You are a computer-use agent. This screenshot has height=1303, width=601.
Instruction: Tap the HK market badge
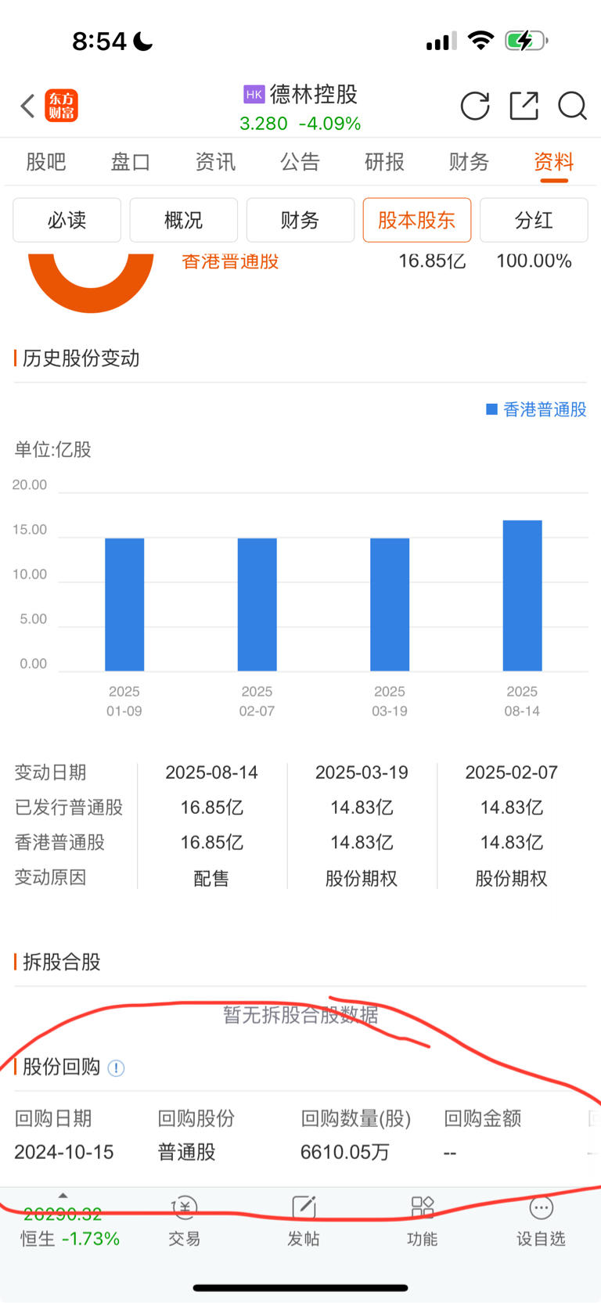254,95
